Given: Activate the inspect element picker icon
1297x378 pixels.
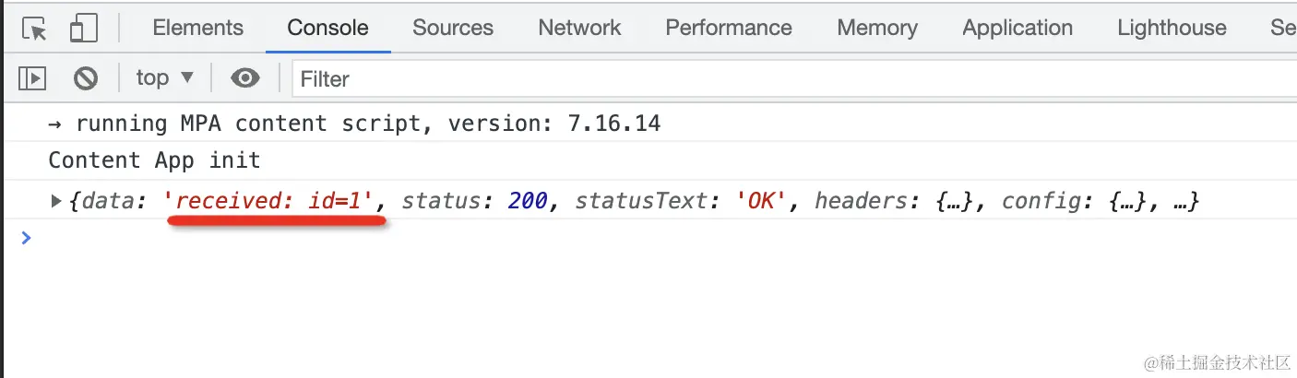Looking at the screenshot, I should point(34,29).
